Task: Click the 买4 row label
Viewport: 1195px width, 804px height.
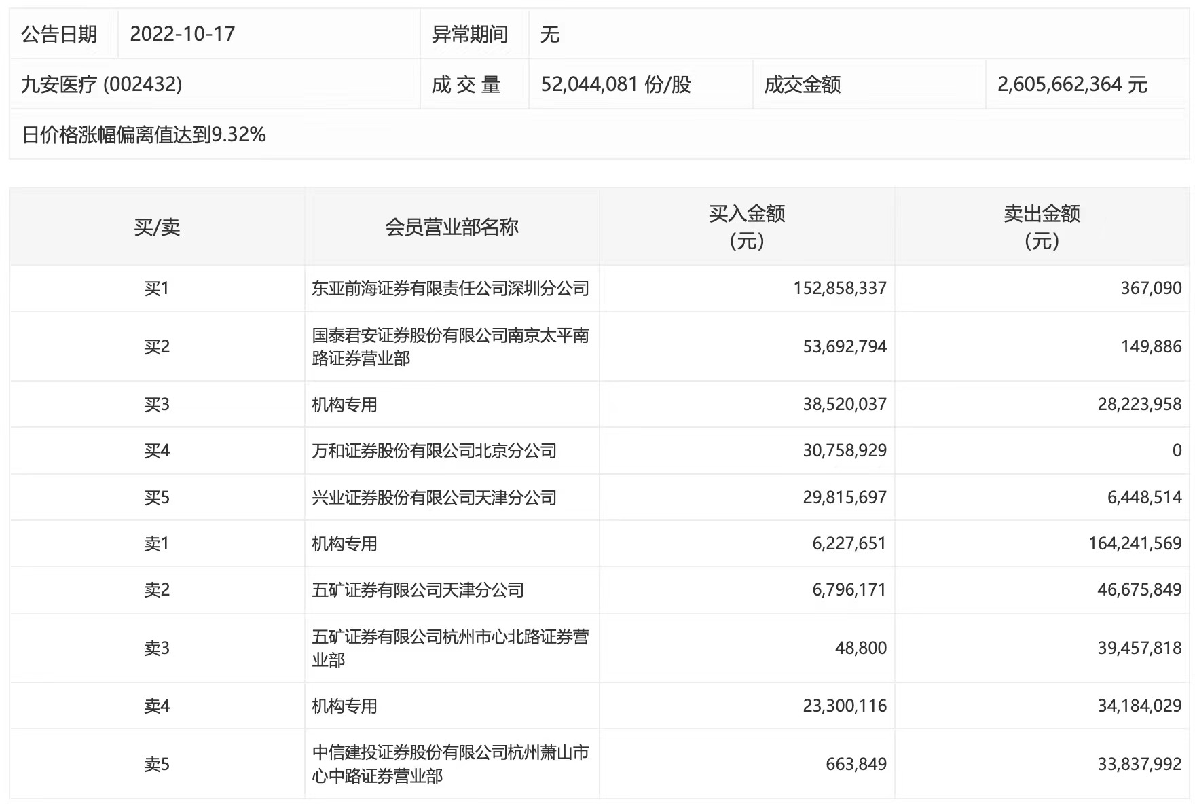Action: click(157, 450)
